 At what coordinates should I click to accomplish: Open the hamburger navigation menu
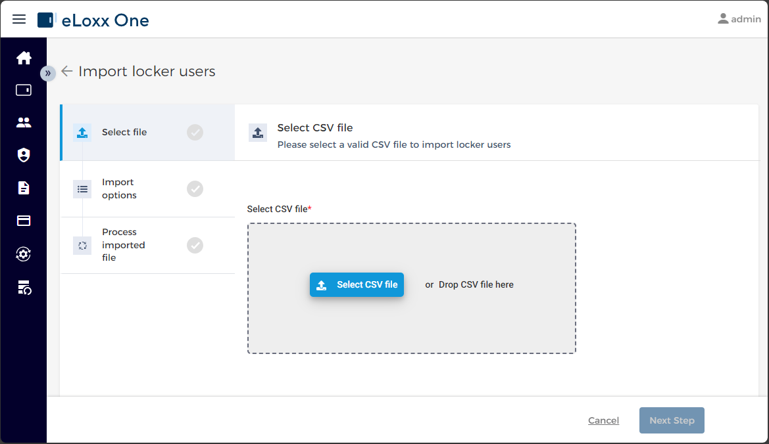point(19,19)
